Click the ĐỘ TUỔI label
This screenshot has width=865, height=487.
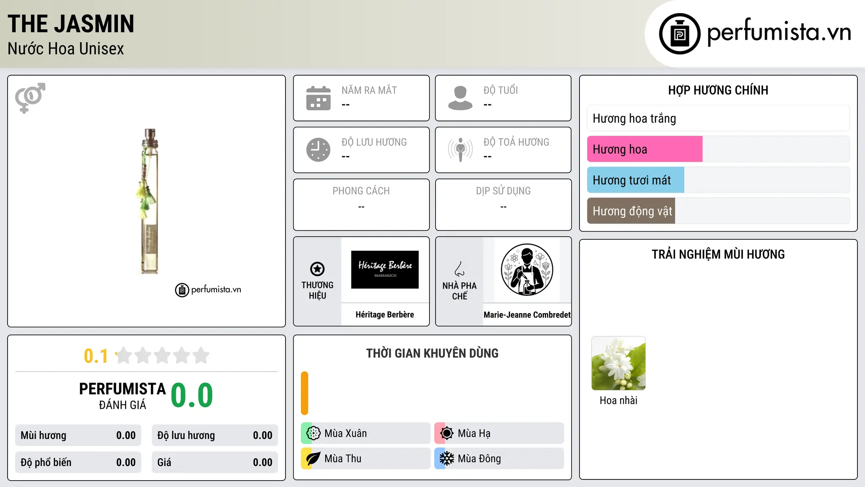point(501,90)
